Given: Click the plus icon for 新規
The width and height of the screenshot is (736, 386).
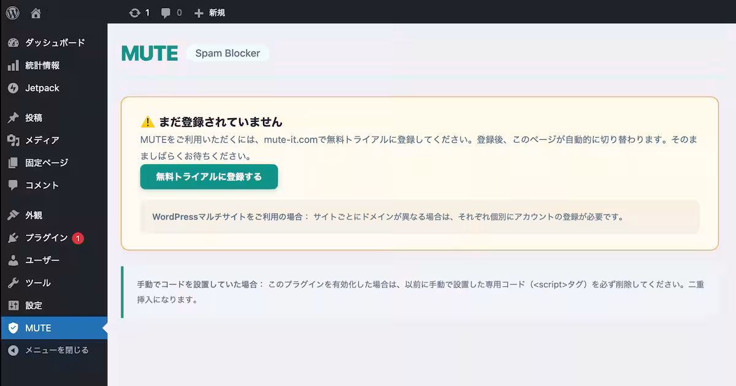Looking at the screenshot, I should (199, 12).
